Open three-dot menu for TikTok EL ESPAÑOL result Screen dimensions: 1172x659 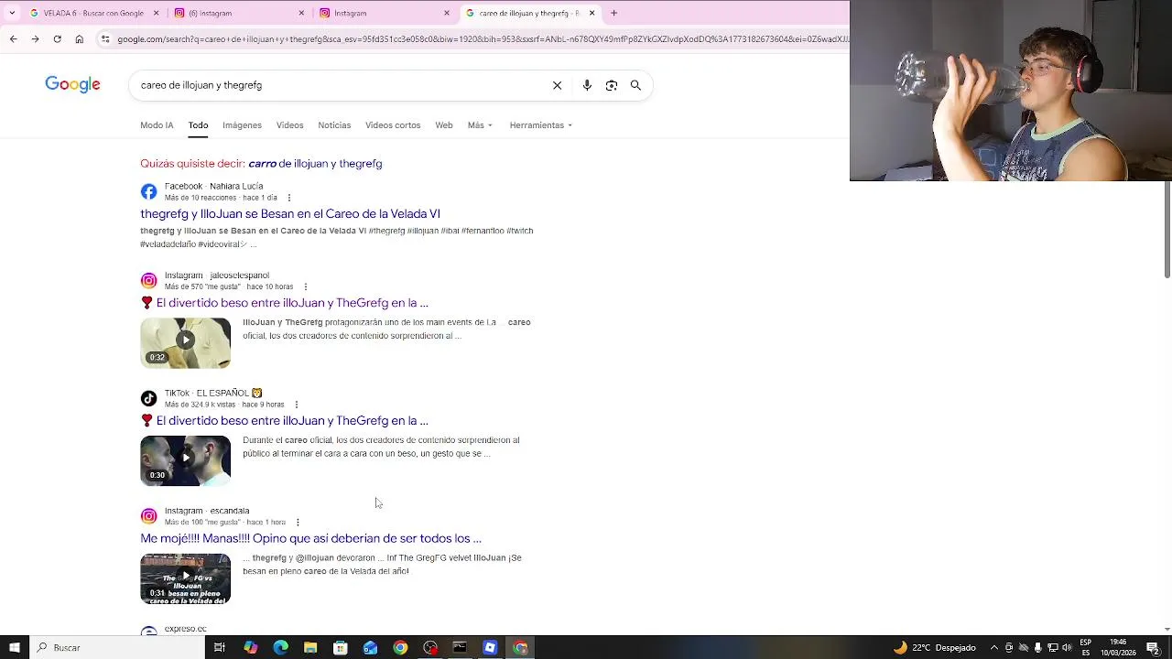pyautogui.click(x=296, y=405)
